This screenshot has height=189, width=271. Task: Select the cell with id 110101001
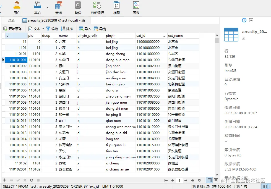click(16, 60)
